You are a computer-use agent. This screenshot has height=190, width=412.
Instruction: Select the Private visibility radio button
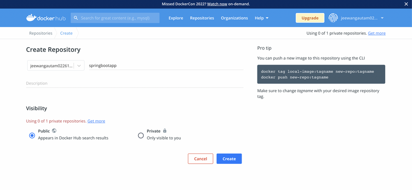point(141,135)
